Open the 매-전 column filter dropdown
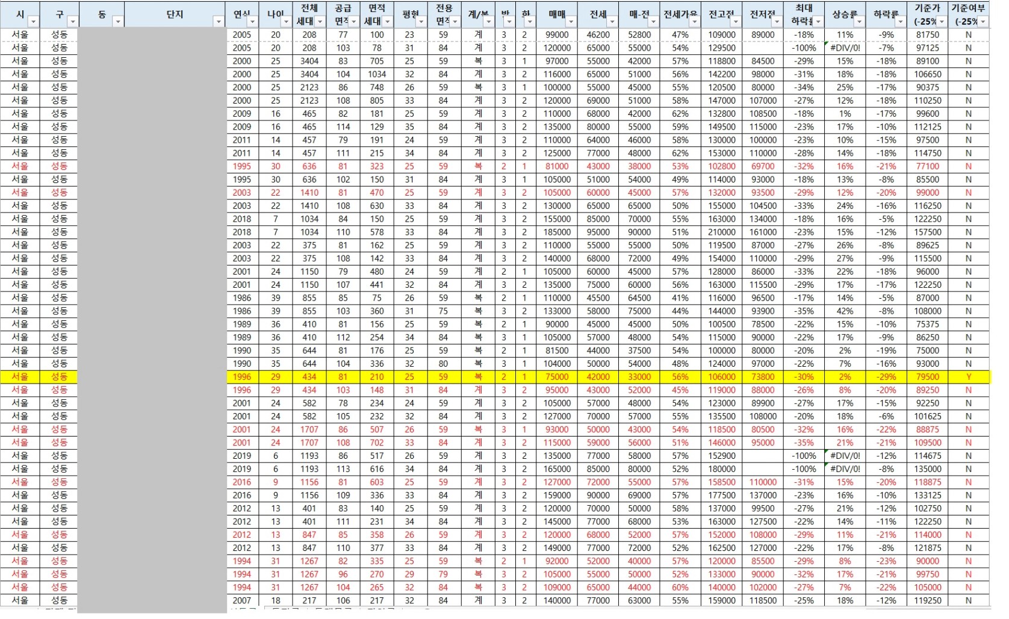Screen dimensions: 1009x619 click(x=654, y=22)
